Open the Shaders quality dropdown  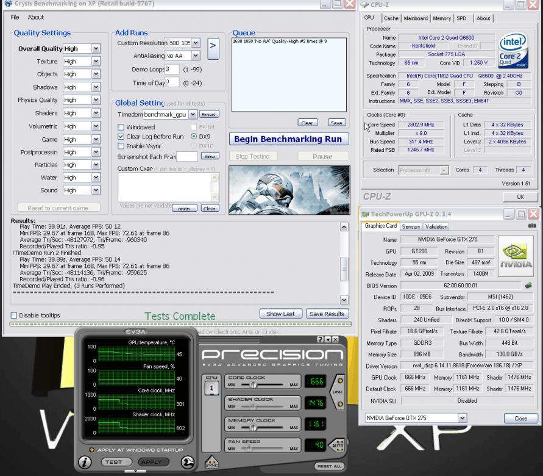coord(96,113)
